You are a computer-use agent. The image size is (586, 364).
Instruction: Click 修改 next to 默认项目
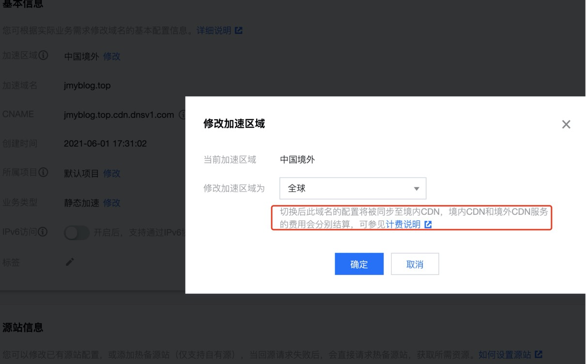(x=111, y=174)
